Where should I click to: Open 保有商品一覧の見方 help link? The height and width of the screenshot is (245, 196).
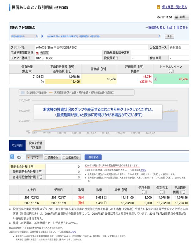click(174, 7)
